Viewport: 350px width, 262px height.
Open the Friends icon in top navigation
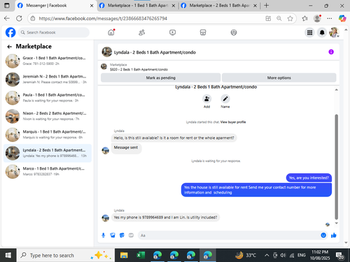coord(141,32)
